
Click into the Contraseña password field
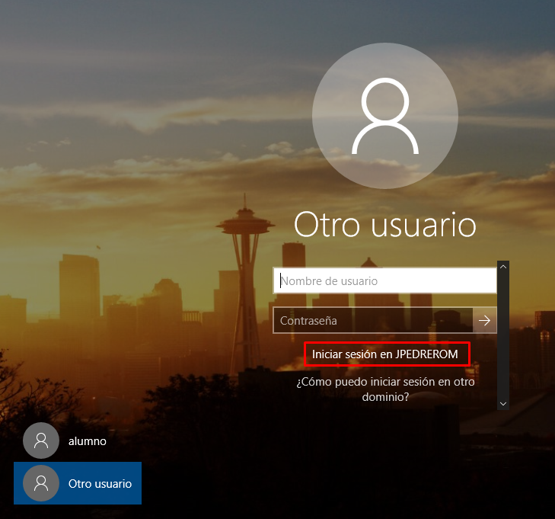point(373,321)
